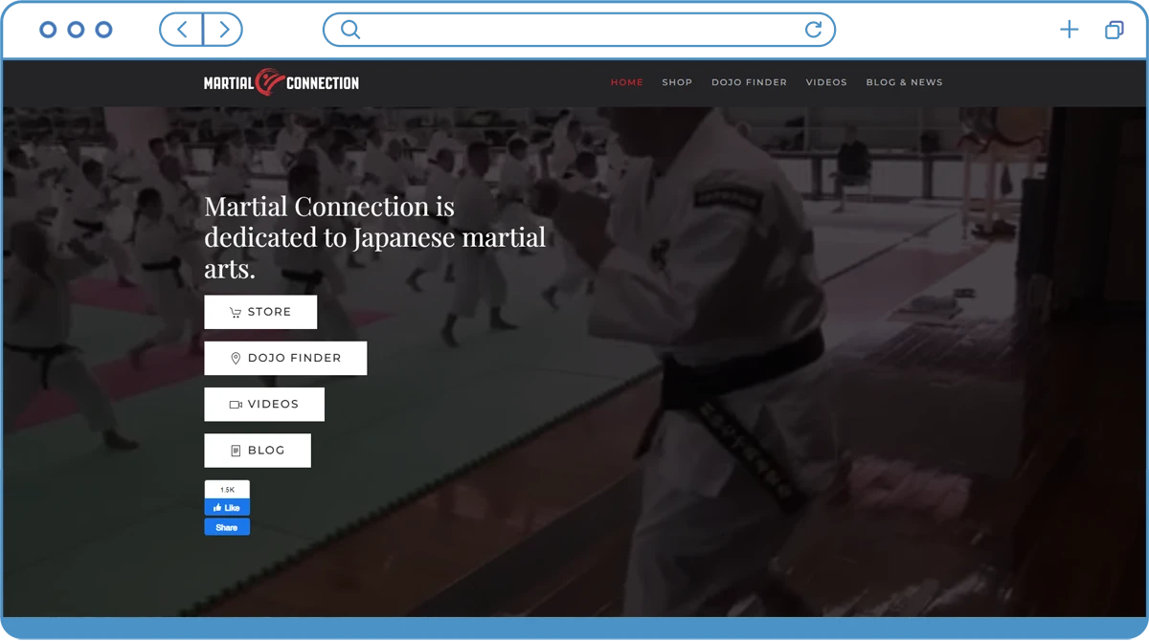The width and height of the screenshot is (1149, 641).
Task: Open Dojo Finder from top navigation
Action: (x=749, y=82)
